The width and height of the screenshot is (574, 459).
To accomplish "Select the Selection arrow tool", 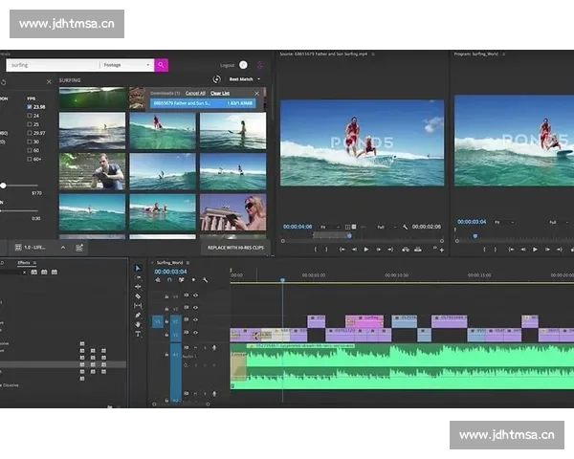I will tap(138, 268).
